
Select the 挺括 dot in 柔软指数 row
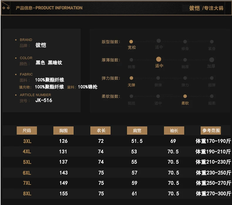(x=131, y=96)
